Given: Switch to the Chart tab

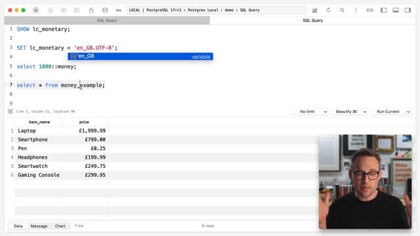Looking at the screenshot, I should coord(60,226).
